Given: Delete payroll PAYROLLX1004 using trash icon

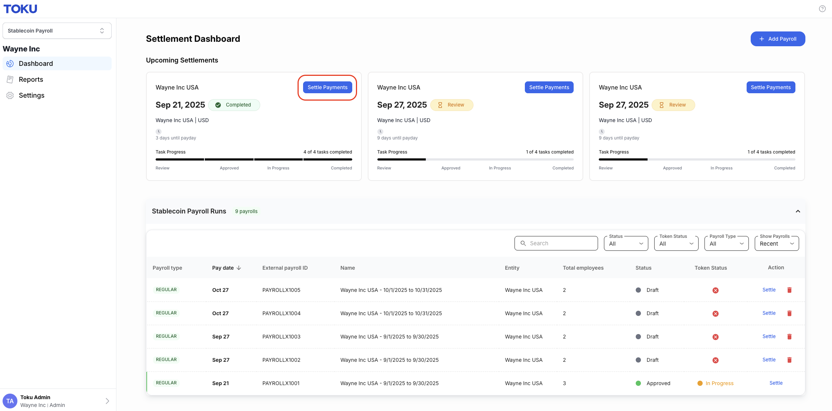Looking at the screenshot, I should [789, 313].
